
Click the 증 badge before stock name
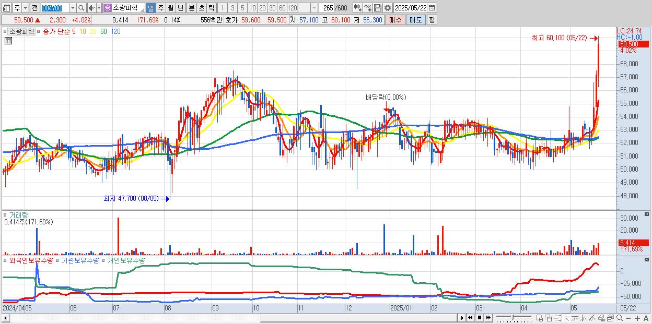point(107,8)
